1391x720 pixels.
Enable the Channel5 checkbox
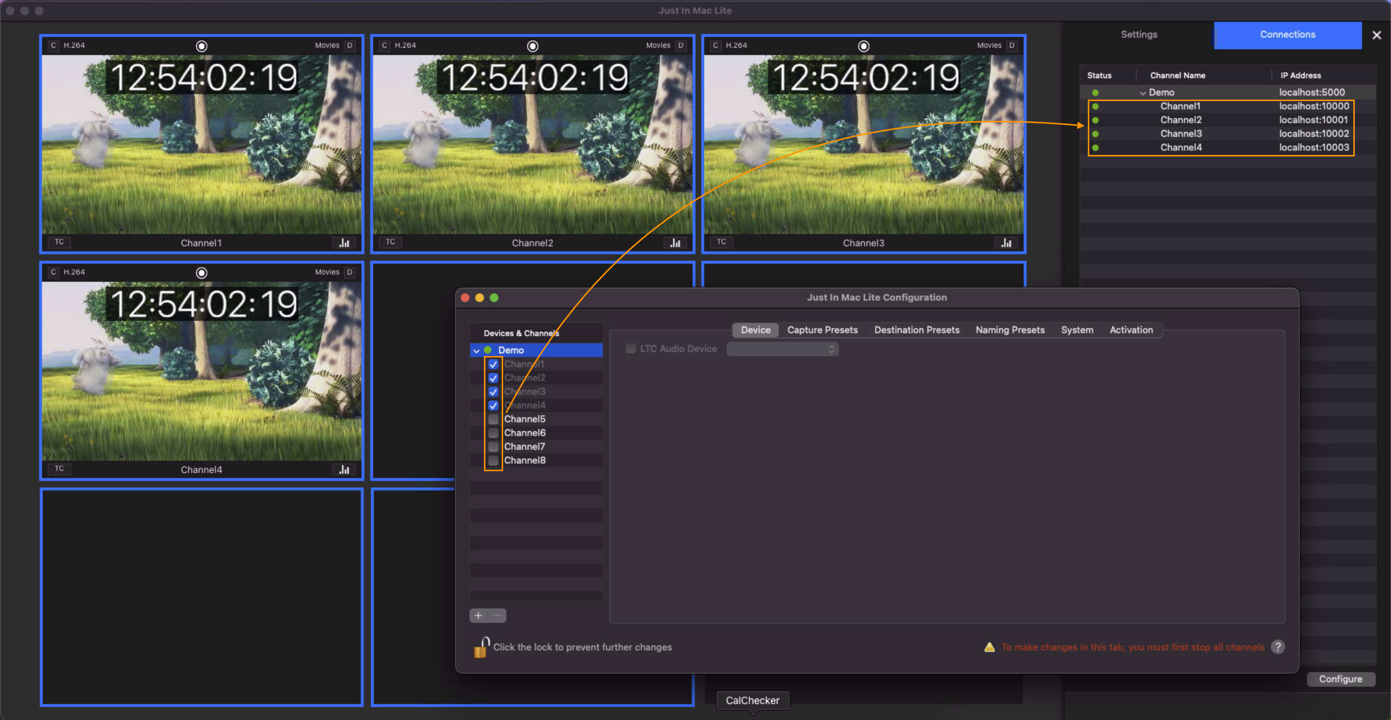tap(493, 419)
